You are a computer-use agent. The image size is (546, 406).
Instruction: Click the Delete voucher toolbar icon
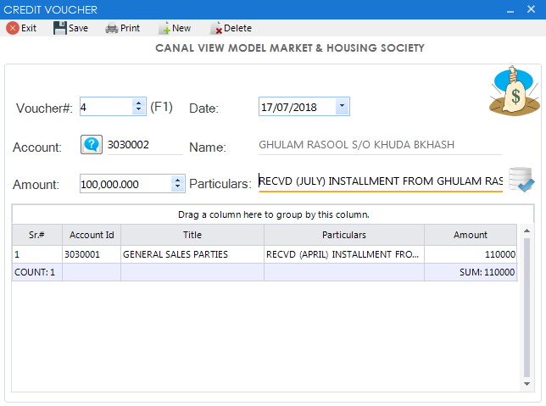point(215,28)
